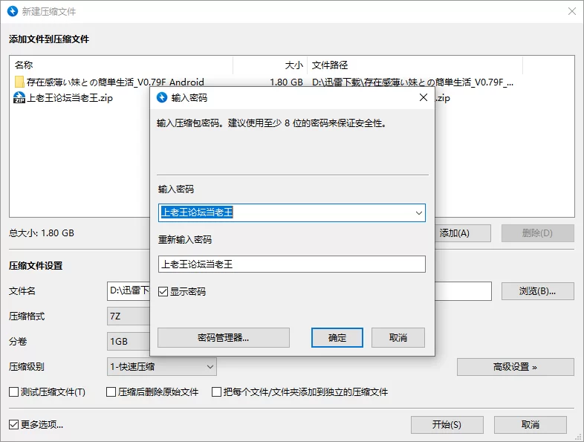Open the 压缩级别 dropdown showing 1-快速压缩

(x=162, y=367)
